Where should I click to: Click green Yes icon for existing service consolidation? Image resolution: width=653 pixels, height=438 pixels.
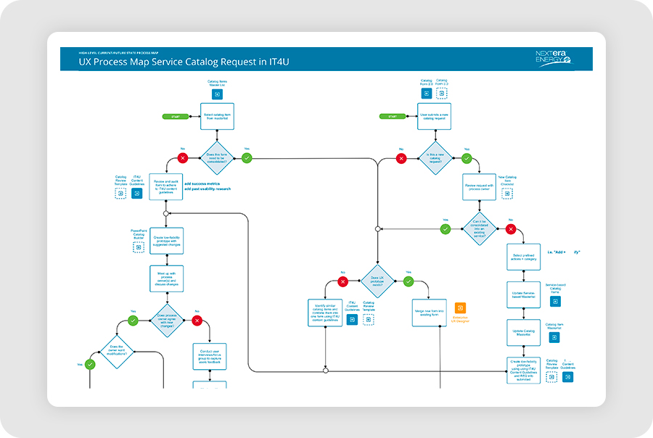click(445, 229)
